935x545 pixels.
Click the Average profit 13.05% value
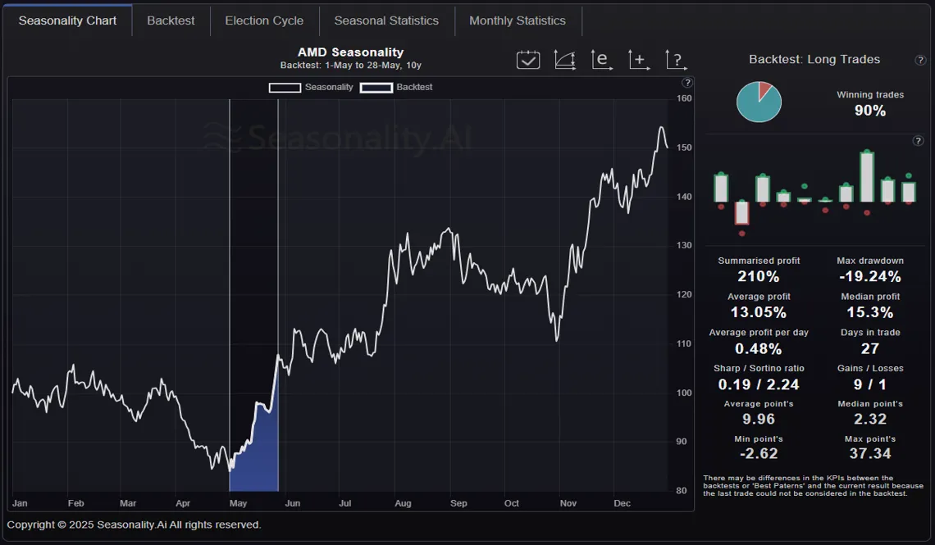pos(759,312)
